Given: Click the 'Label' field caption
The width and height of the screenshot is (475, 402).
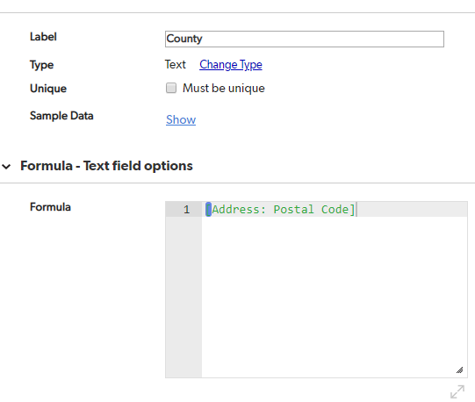Looking at the screenshot, I should [43, 37].
